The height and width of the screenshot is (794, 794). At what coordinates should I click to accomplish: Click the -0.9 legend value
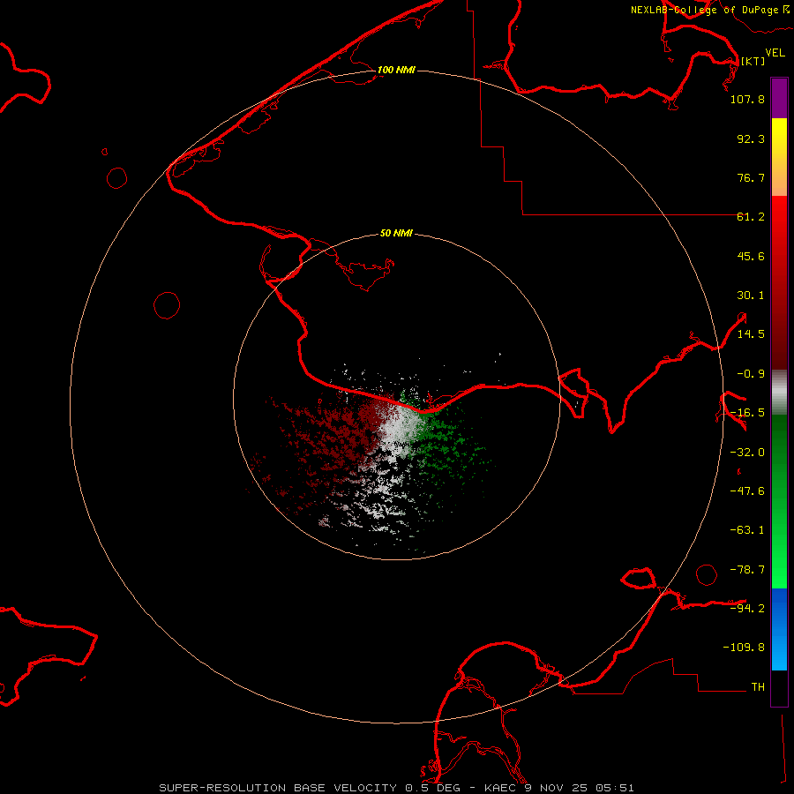751,374
